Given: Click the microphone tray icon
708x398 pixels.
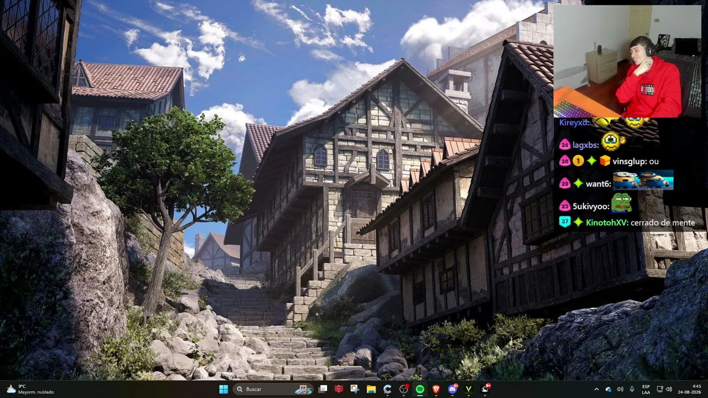Looking at the screenshot, I should pyautogui.click(x=632, y=389).
